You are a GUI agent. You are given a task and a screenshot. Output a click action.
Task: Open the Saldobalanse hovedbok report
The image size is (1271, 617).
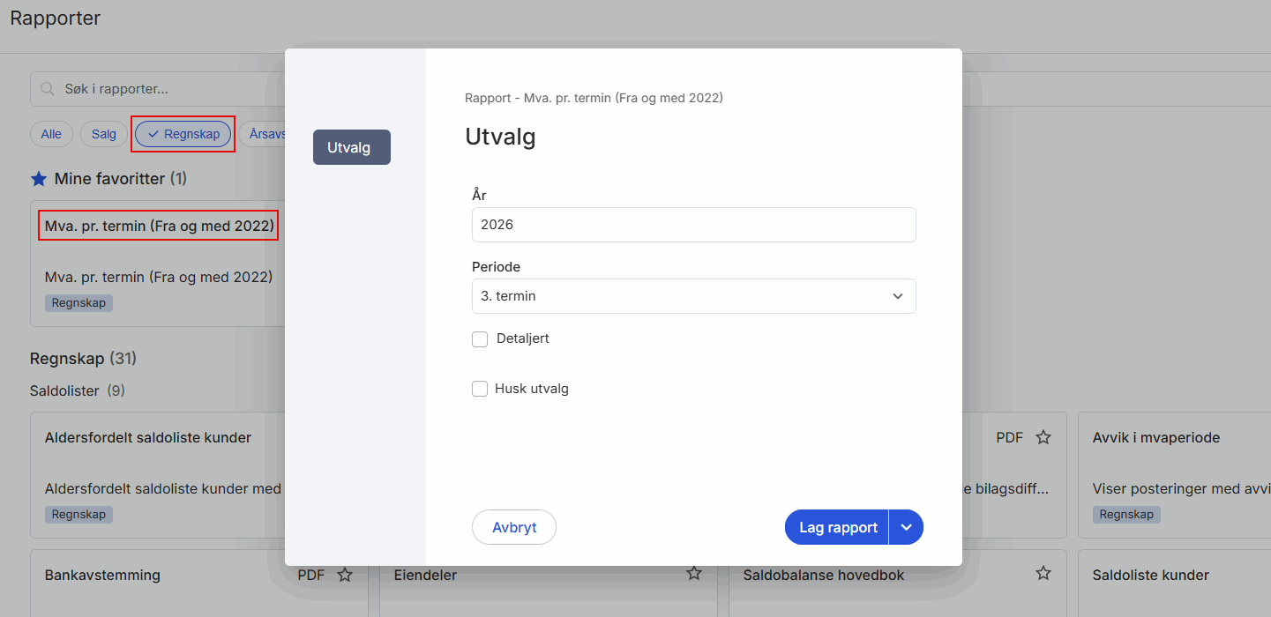coord(824,575)
